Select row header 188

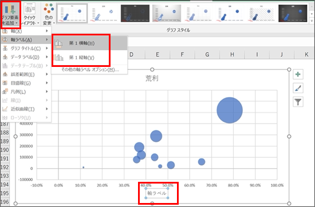pyautogui.click(x=5, y=133)
